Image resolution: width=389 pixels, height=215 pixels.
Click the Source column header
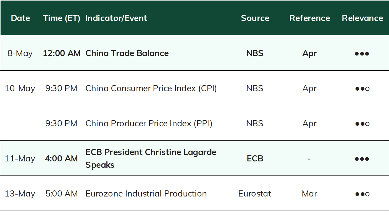255,18
